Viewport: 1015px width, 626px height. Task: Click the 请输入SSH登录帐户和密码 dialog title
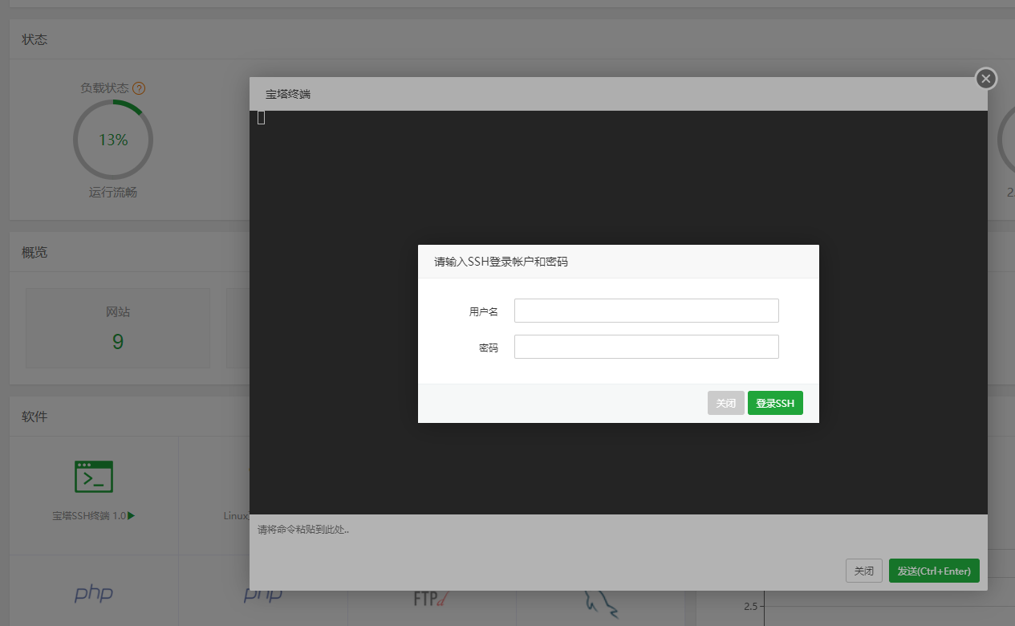click(x=501, y=262)
